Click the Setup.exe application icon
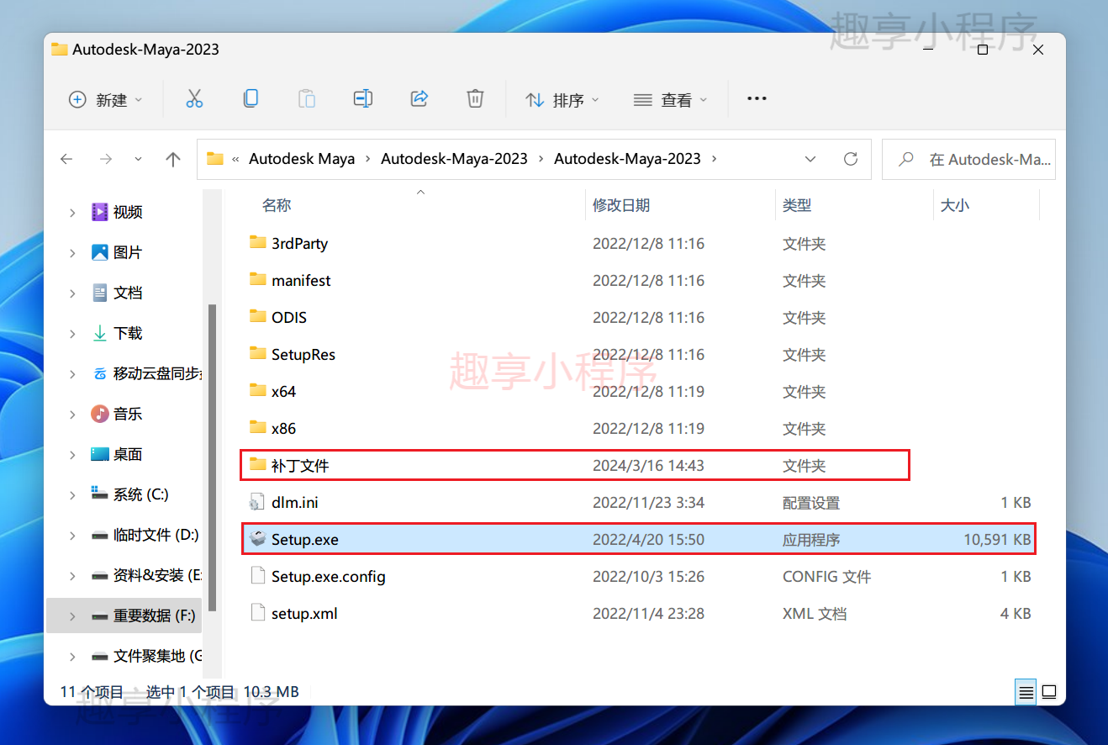 [x=258, y=539]
